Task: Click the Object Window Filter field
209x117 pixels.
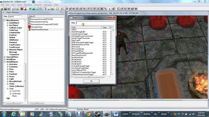Action: pos(15,17)
